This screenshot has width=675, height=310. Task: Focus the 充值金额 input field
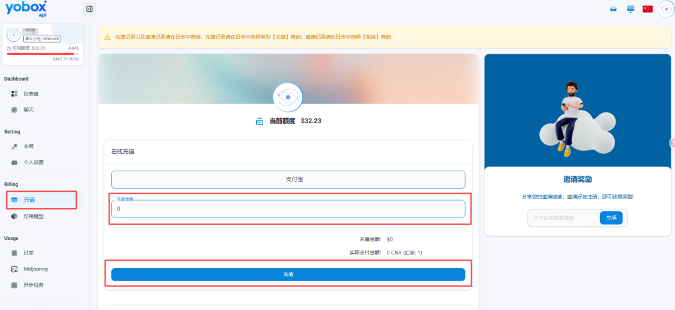288,209
